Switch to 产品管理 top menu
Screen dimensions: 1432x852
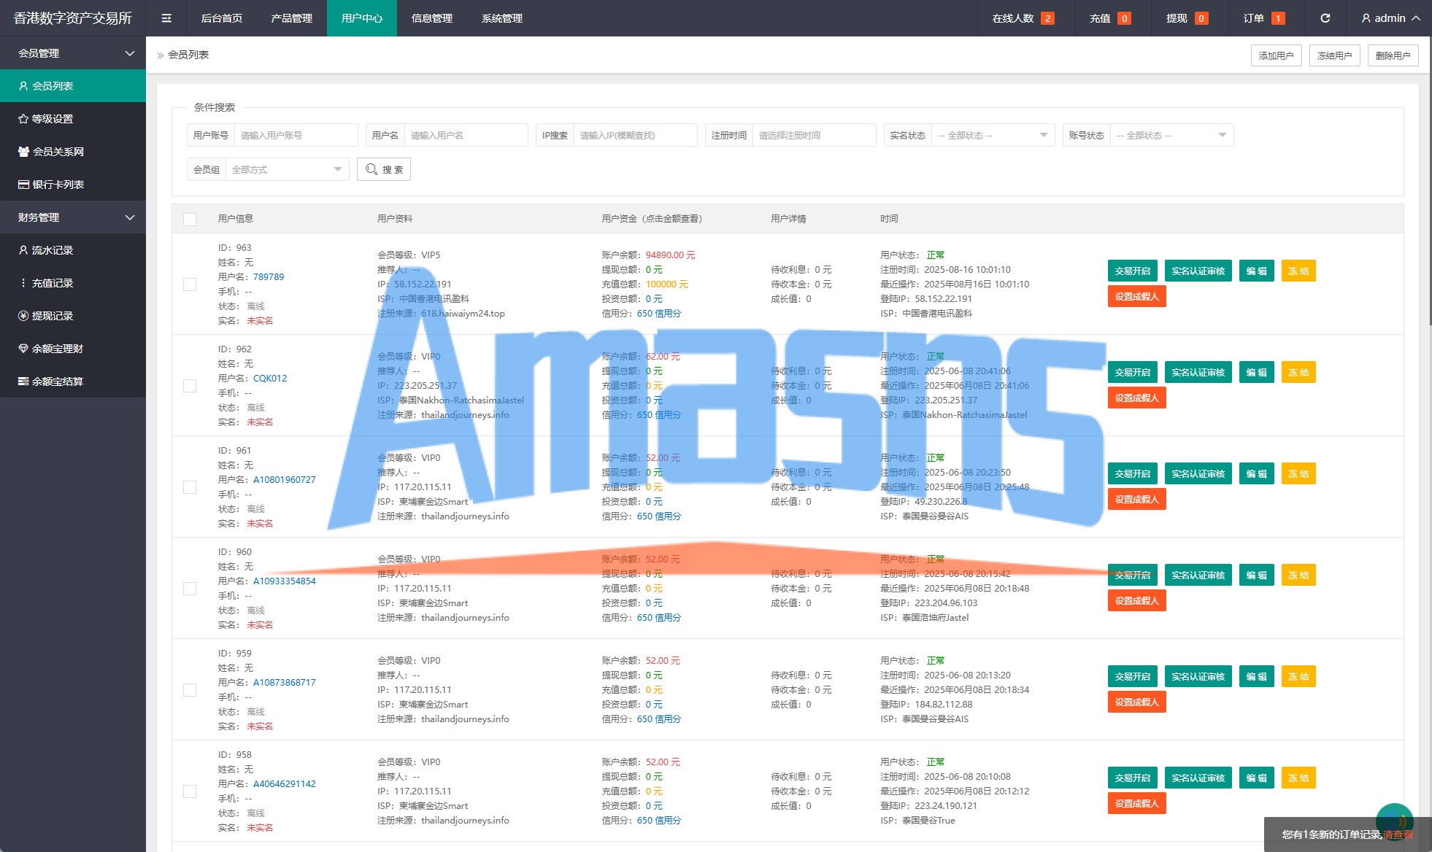[291, 18]
